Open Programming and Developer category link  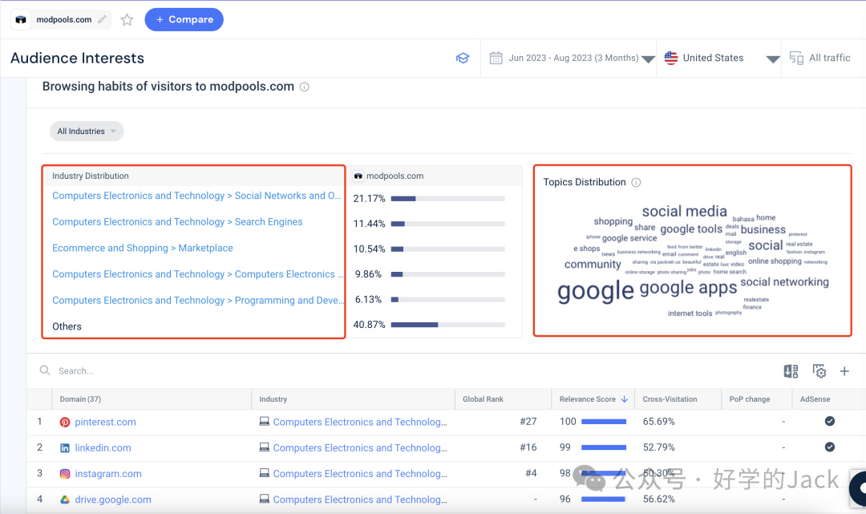tap(198, 301)
